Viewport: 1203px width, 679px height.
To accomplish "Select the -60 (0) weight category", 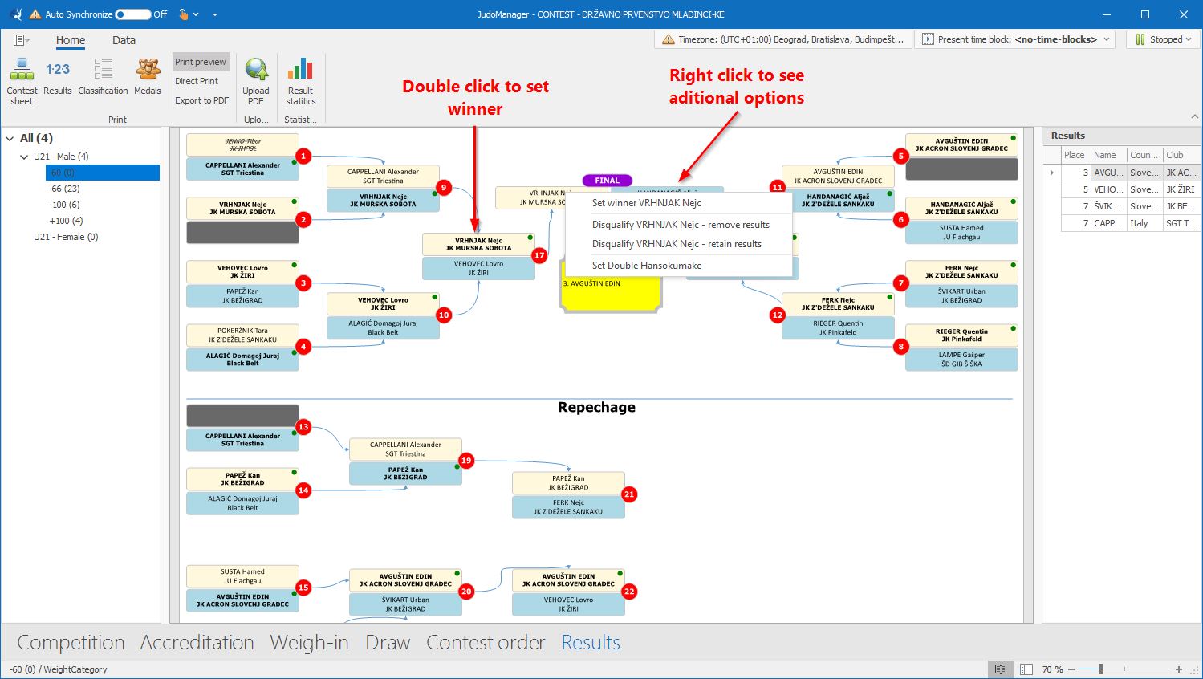I will click(103, 173).
